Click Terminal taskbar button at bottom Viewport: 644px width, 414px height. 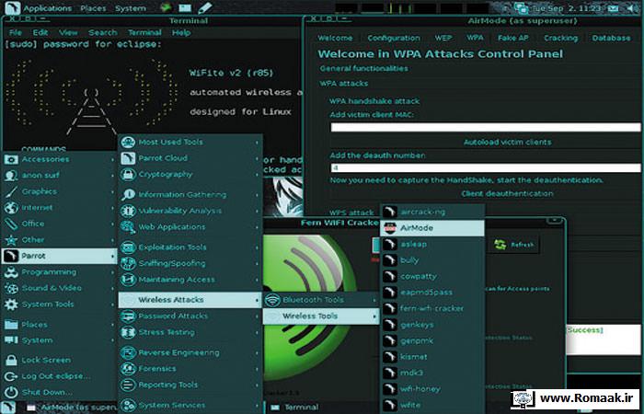pos(294,408)
